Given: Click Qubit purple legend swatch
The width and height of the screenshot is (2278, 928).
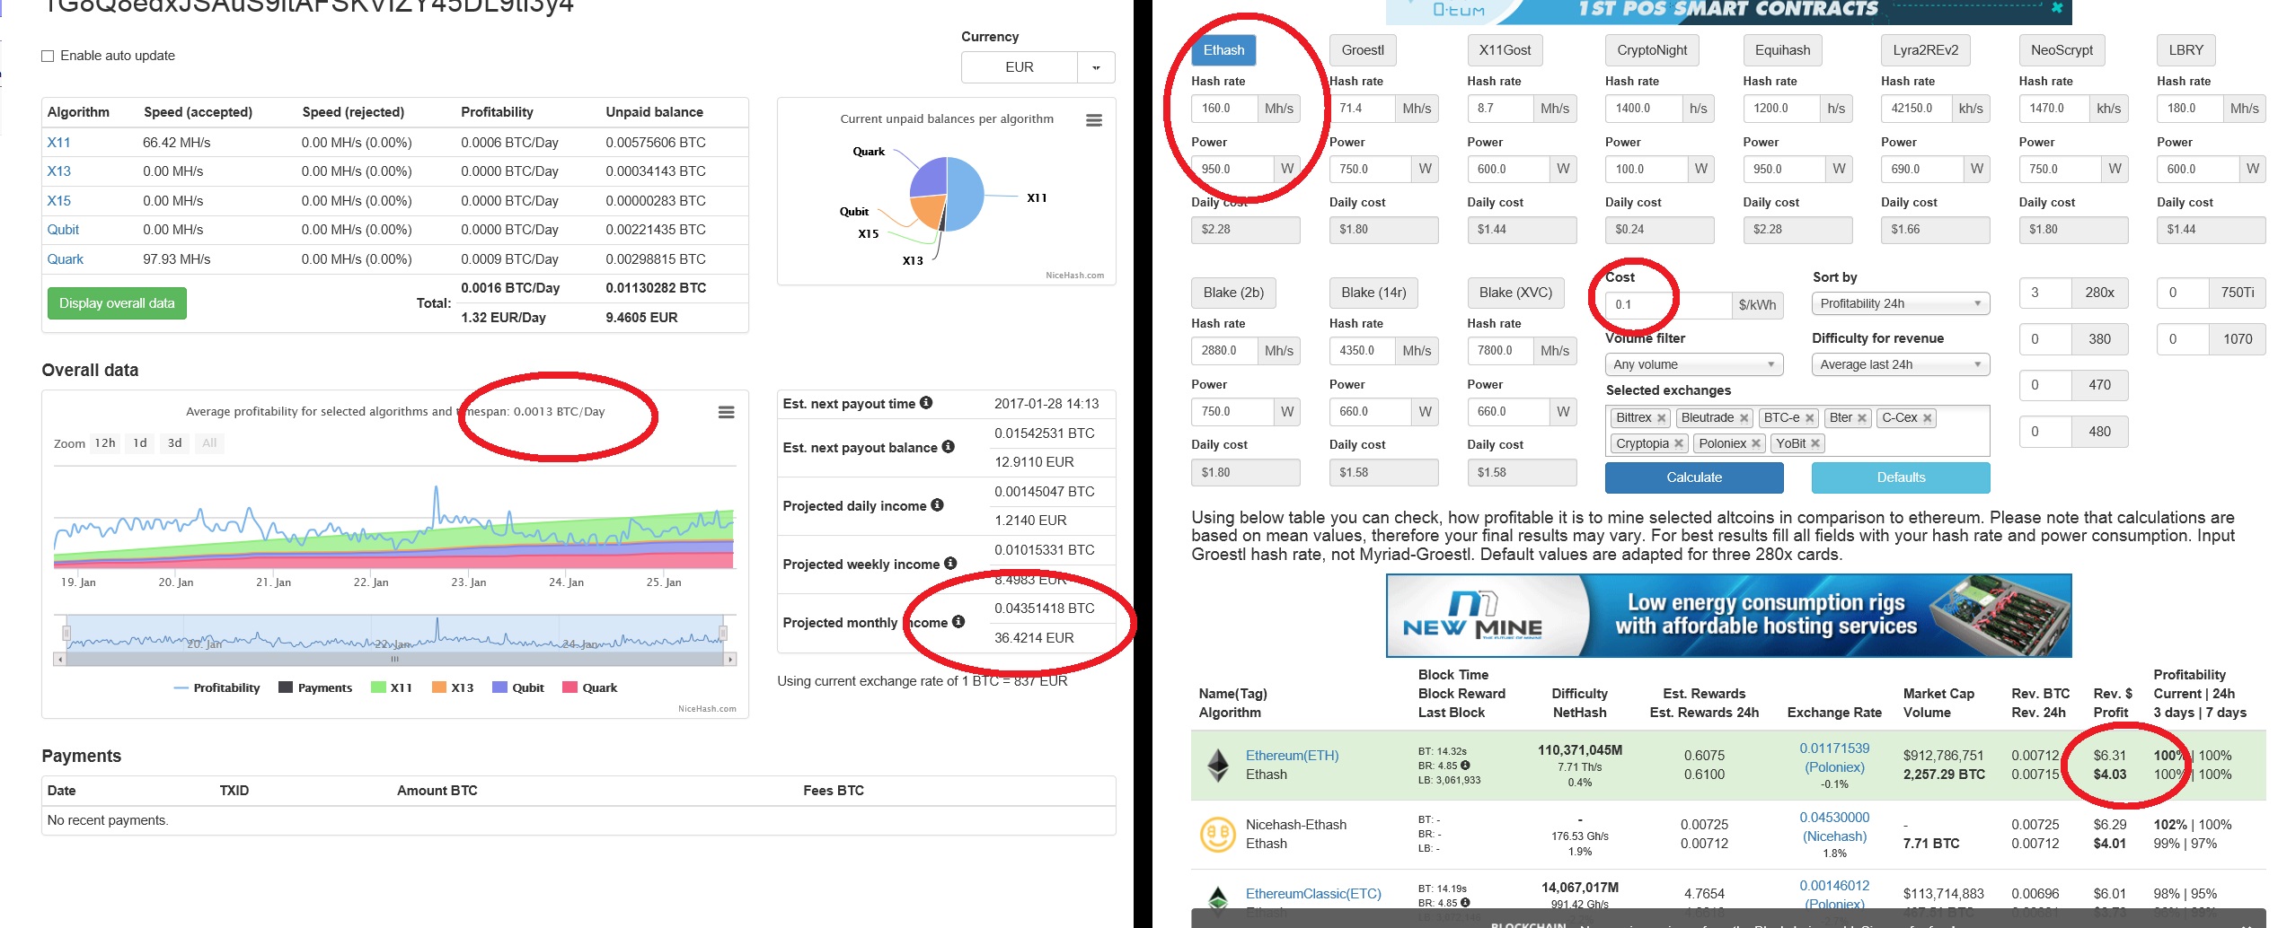Looking at the screenshot, I should click(x=499, y=688).
